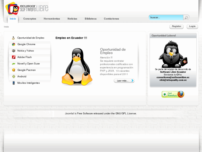Click the Empleo en Ecuador !!! heading
The width and height of the screenshot is (202, 152).
(71, 38)
